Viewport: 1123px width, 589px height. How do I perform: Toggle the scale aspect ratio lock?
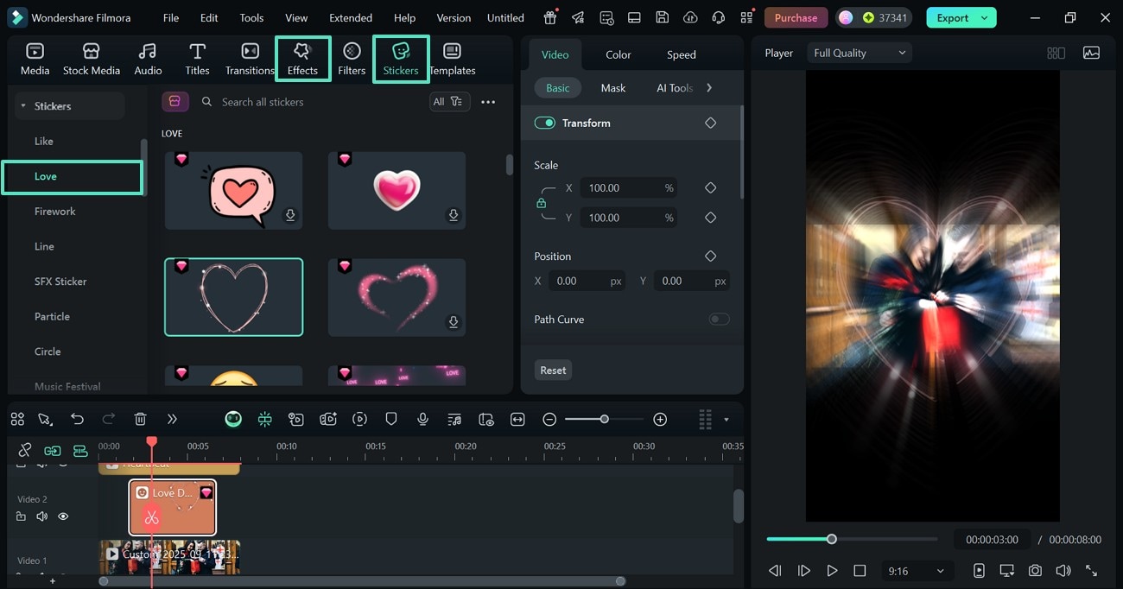[542, 203]
